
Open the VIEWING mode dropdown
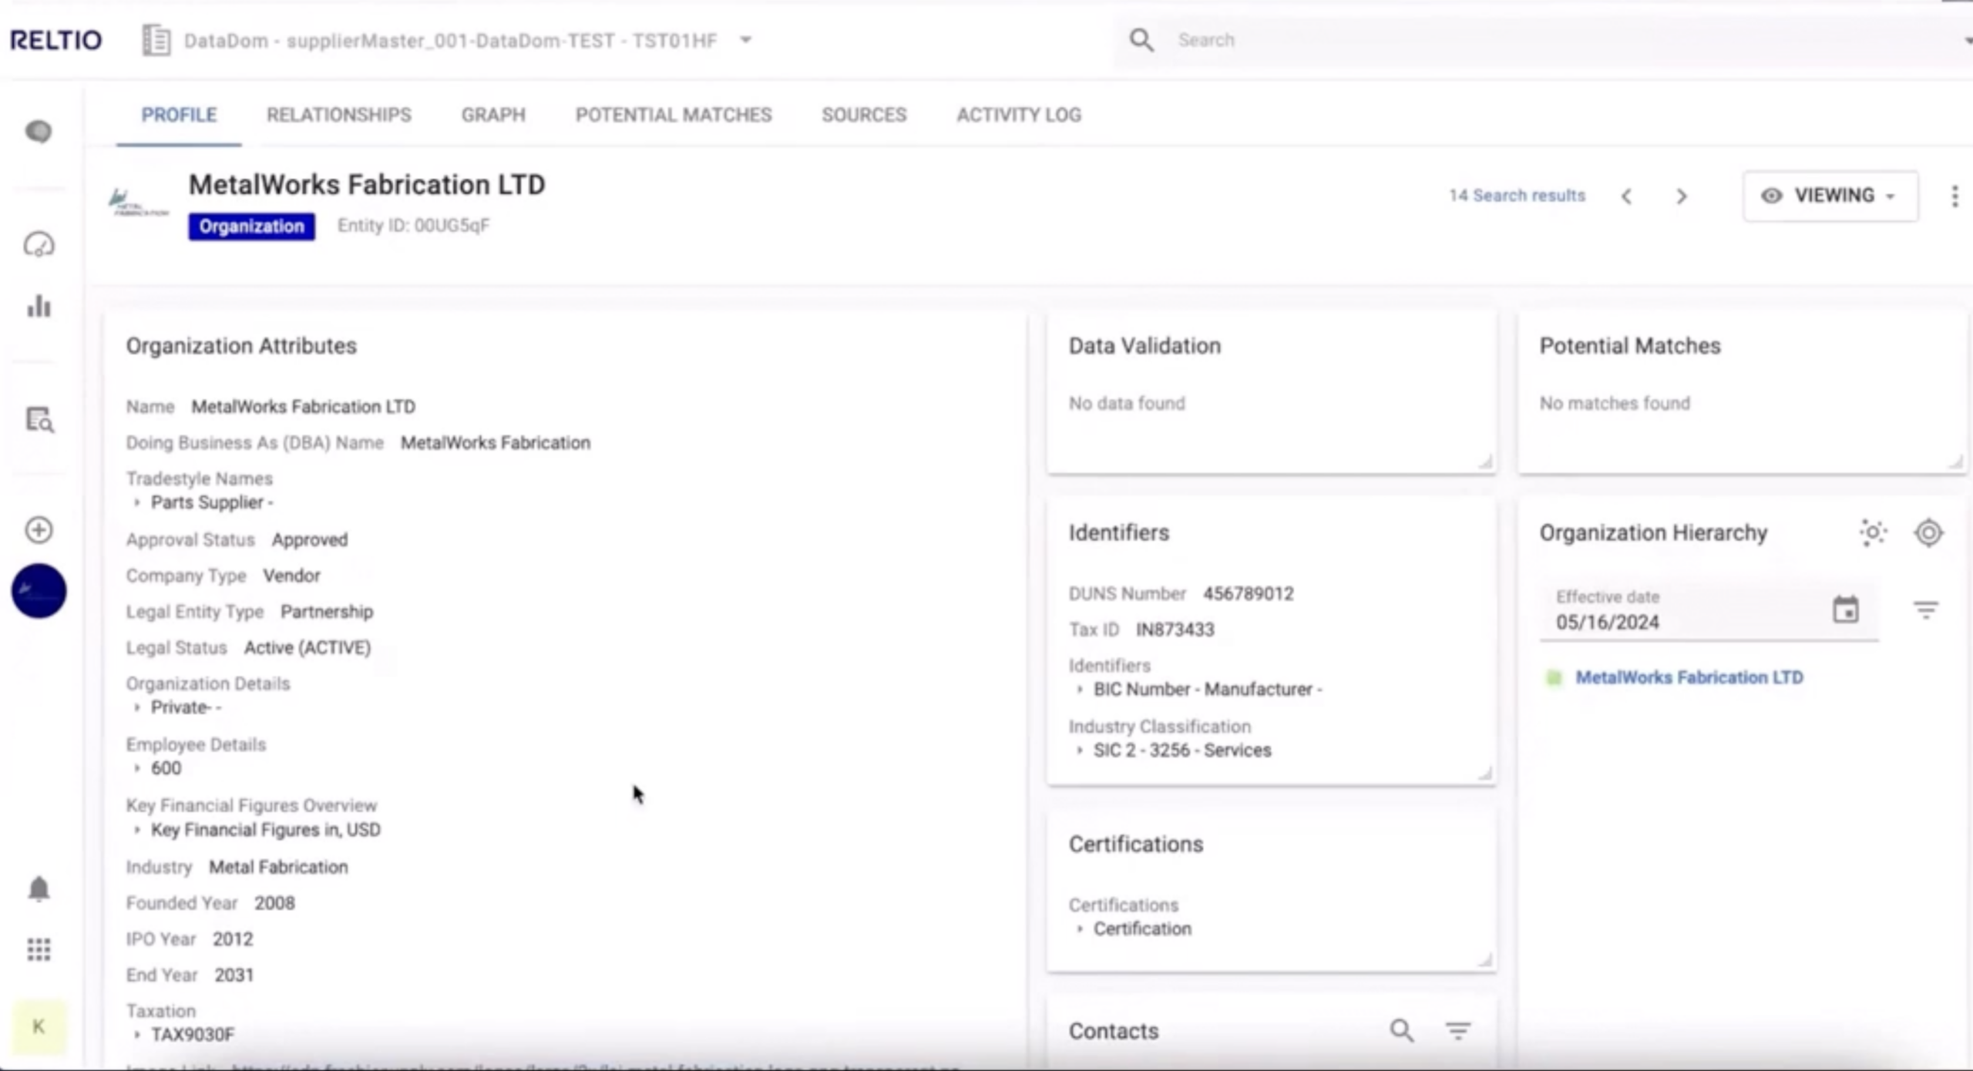(x=1830, y=196)
